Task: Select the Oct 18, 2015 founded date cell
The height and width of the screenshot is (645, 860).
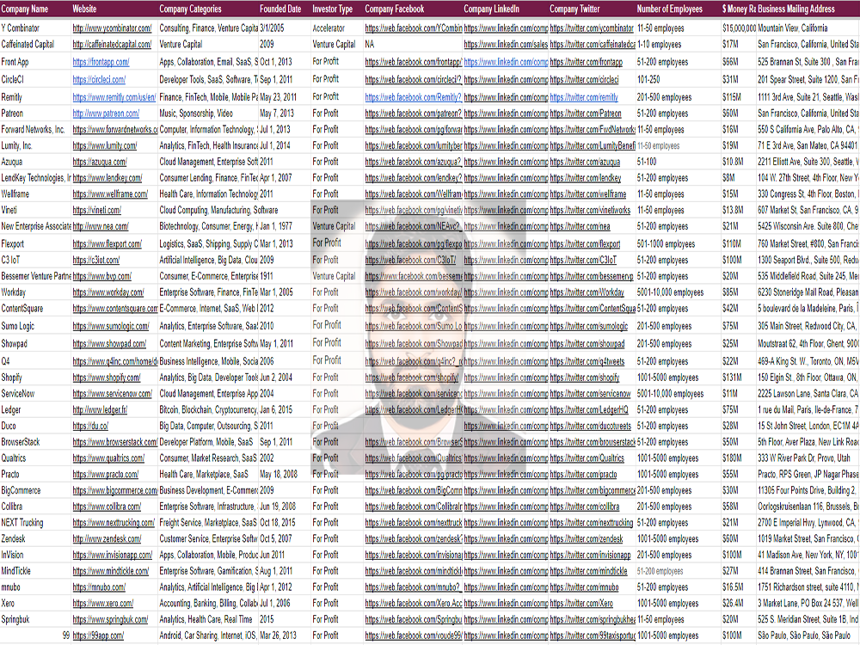Action: [278, 523]
